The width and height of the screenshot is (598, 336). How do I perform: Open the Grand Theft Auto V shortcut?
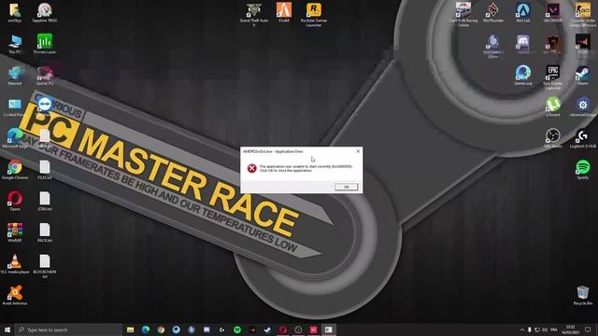254,15
